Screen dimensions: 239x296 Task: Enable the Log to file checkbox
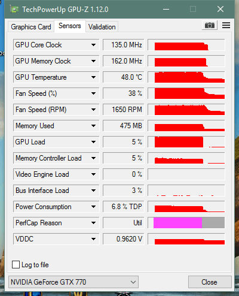point(16,265)
